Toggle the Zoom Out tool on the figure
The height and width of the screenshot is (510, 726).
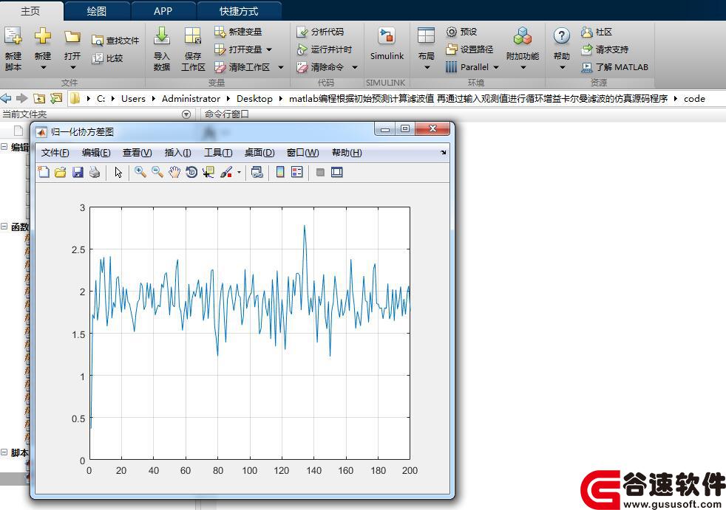coord(157,173)
